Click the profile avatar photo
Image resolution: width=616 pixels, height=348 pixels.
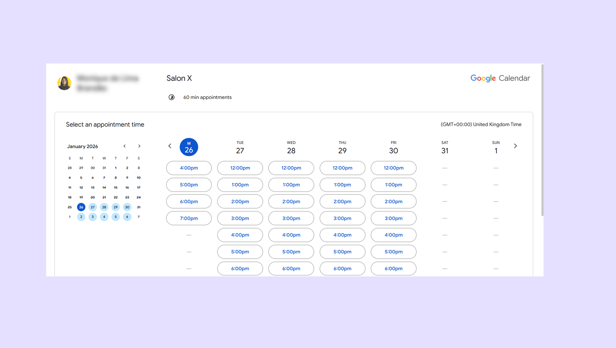pos(64,83)
